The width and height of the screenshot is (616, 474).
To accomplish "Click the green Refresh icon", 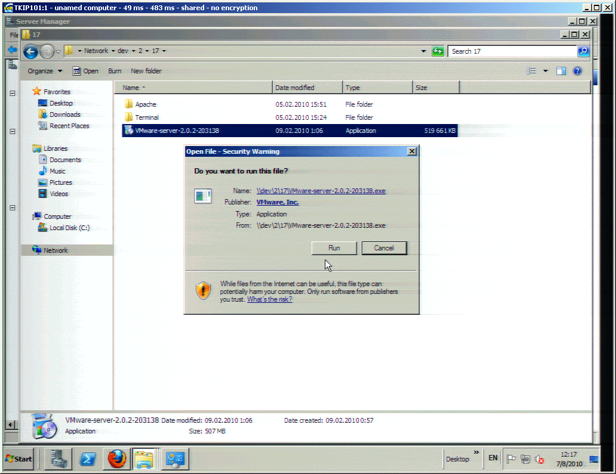I will pyautogui.click(x=438, y=51).
